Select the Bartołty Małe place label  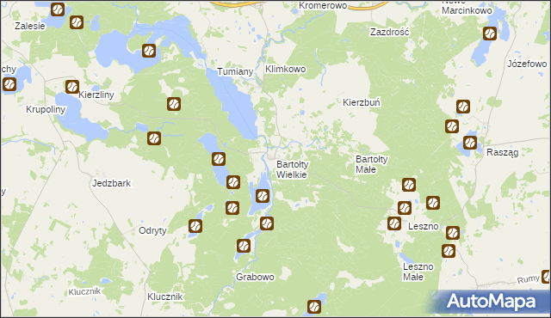coord(371,164)
